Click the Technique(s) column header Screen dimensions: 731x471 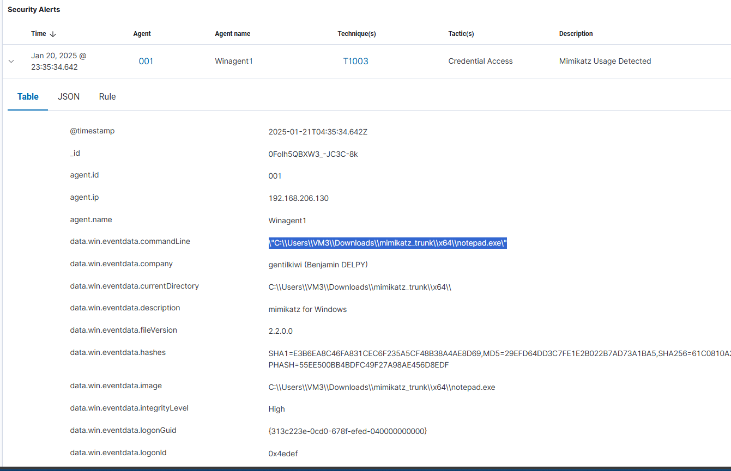click(x=357, y=34)
